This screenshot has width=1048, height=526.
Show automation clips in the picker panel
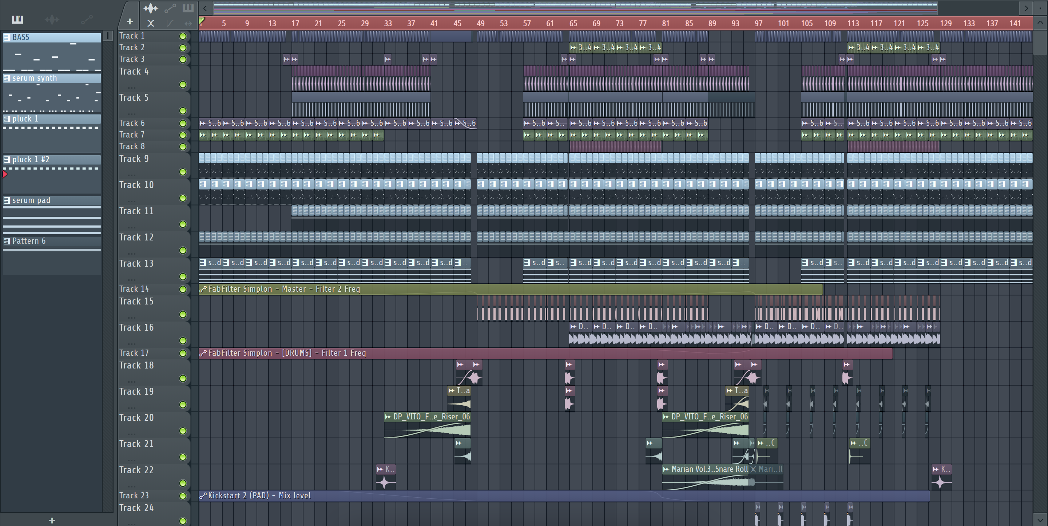pyautogui.click(x=87, y=19)
